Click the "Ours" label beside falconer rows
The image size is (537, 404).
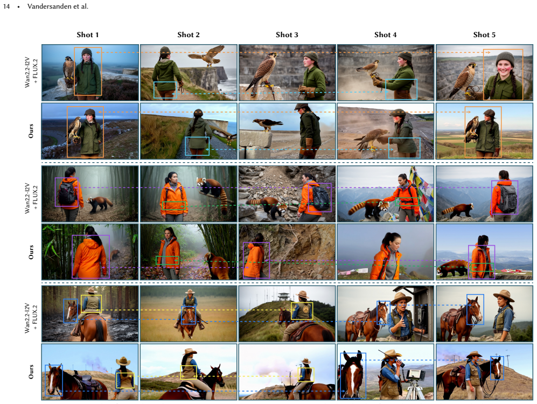tap(31, 131)
